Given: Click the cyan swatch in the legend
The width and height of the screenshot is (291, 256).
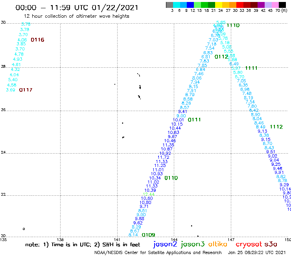Looking at the screenshot, I should tap(176, 5).
